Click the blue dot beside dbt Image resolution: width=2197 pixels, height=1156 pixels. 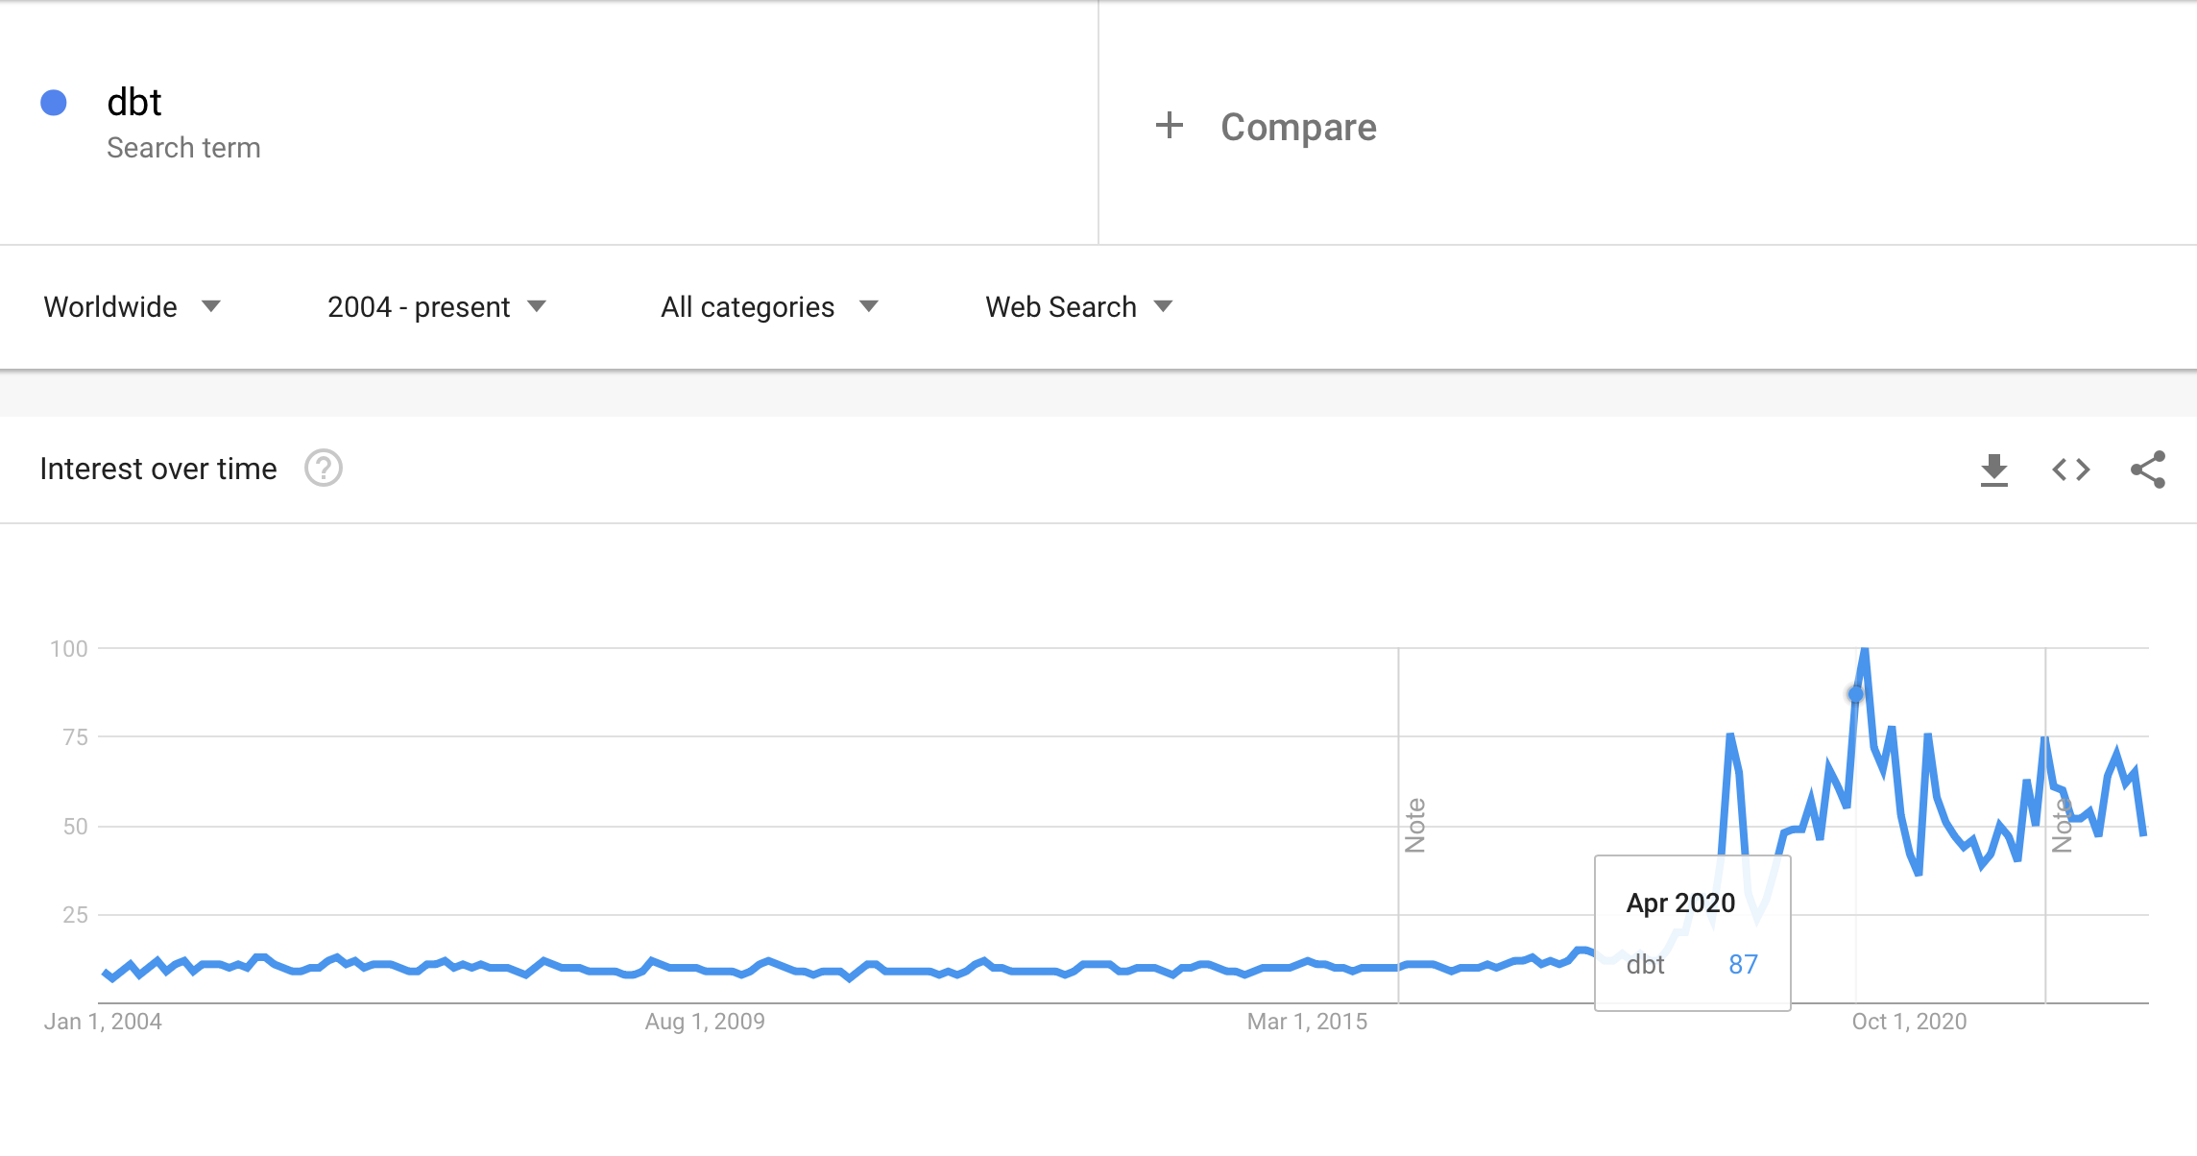[54, 103]
